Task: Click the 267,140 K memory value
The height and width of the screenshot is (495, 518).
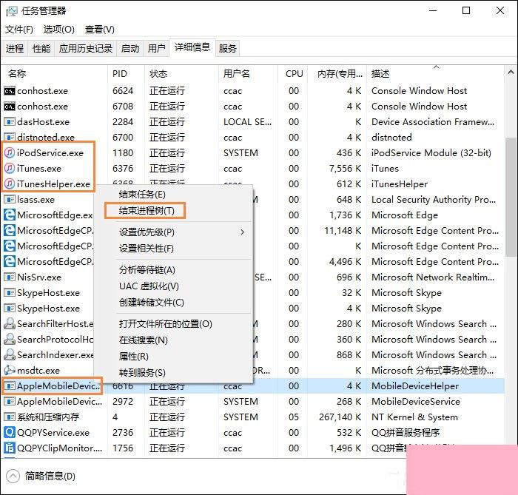Action: click(x=340, y=417)
